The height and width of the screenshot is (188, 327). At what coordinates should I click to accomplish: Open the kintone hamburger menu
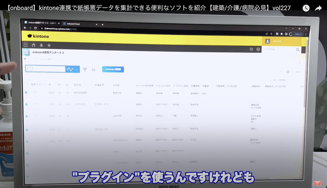coord(26,45)
